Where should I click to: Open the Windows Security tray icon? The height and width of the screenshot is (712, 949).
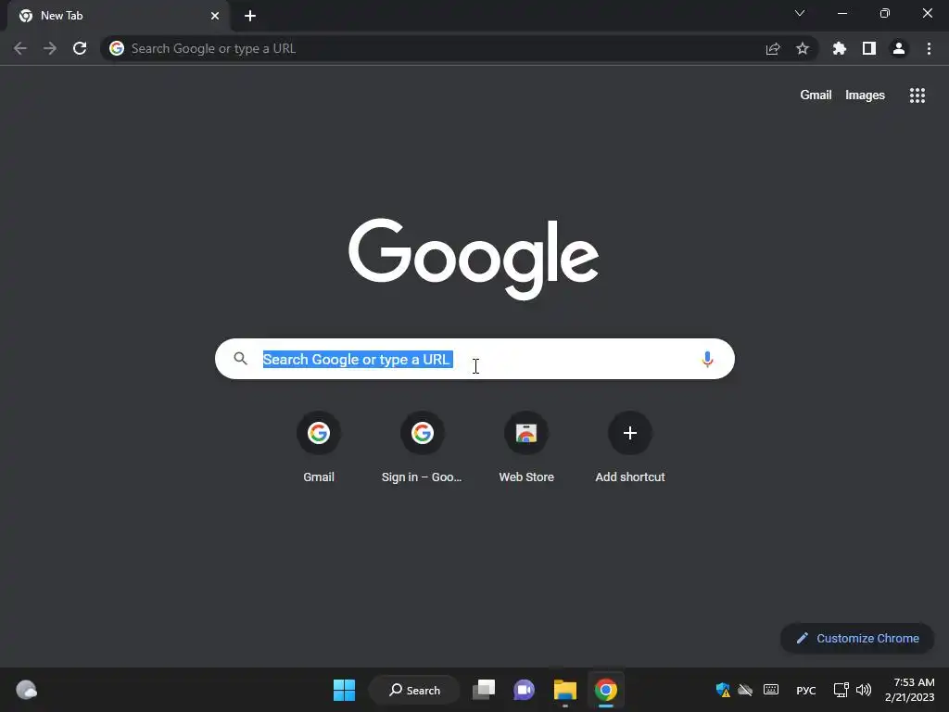[723, 690]
